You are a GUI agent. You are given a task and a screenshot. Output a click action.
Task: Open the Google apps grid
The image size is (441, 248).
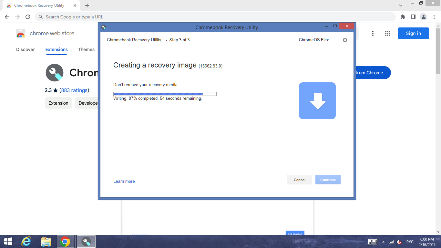point(388,33)
